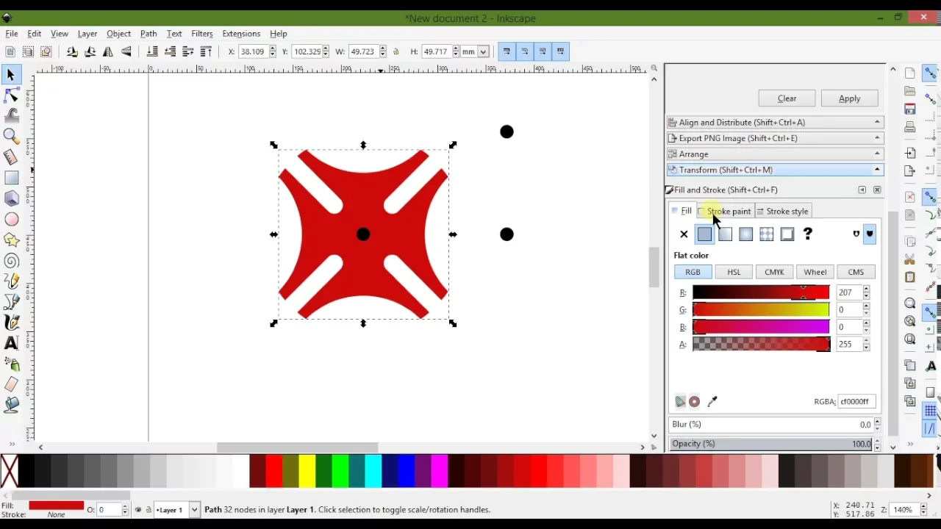The image size is (941, 529).
Task: Click the Apply button
Action: [849, 98]
